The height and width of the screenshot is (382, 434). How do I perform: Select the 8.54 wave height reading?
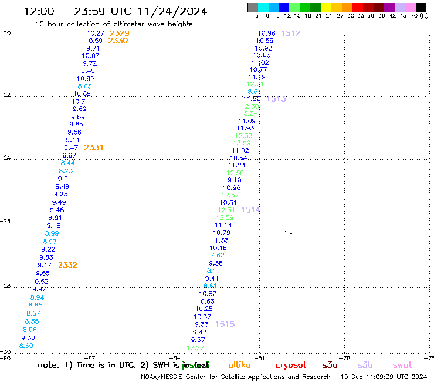(x=255, y=92)
